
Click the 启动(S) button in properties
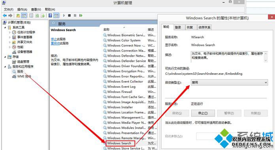(x=177, y=113)
